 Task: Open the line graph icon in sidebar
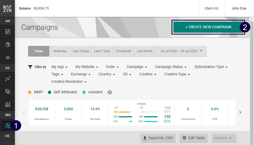coord(7,79)
